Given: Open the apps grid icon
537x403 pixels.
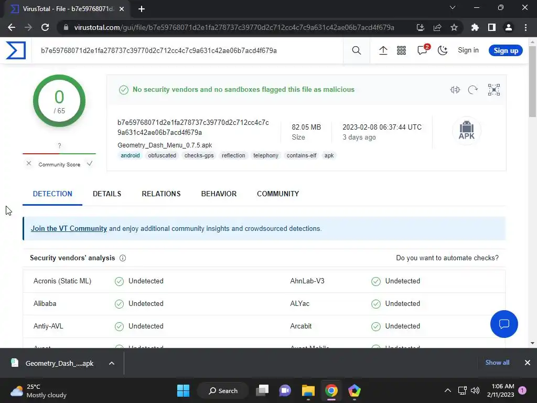Looking at the screenshot, I should pos(401,51).
